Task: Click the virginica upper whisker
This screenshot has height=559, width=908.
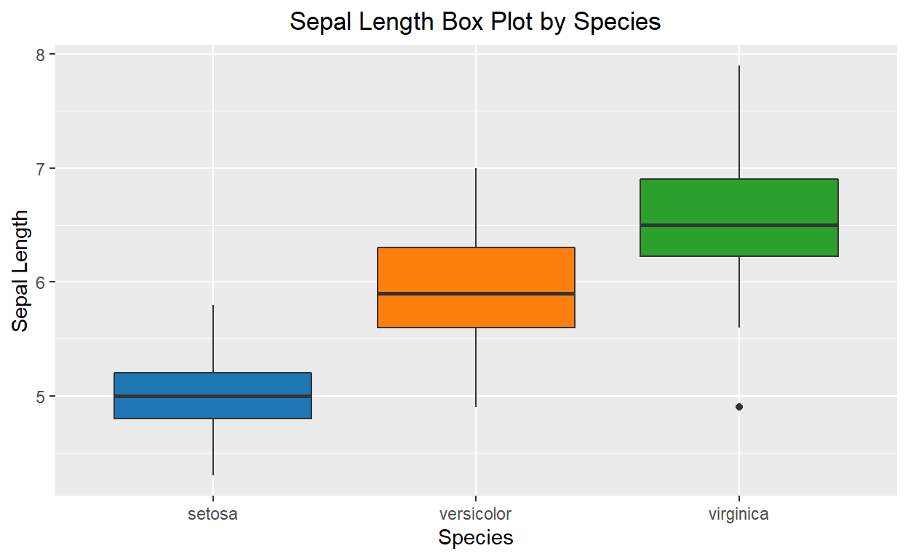Action: coord(739,122)
